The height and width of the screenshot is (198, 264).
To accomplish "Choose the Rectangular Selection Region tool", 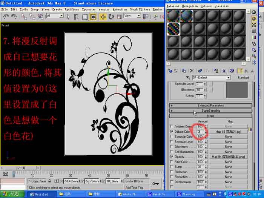I will (x=85, y=17).
